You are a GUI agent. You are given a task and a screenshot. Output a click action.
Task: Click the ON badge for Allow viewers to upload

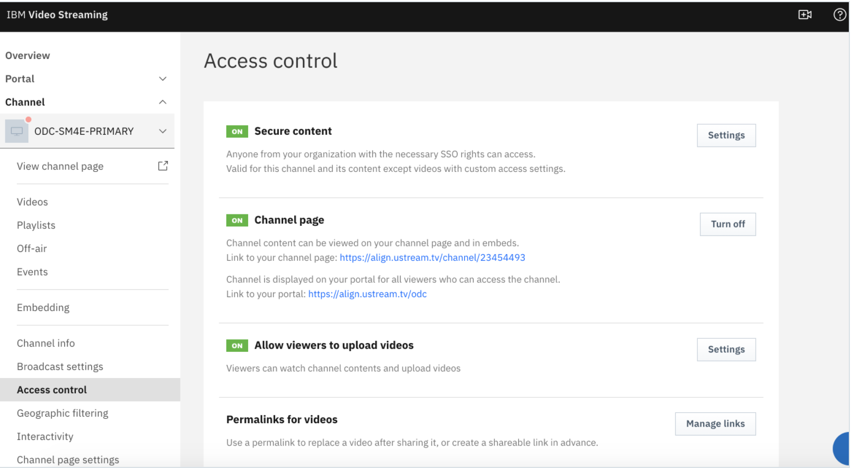click(237, 346)
